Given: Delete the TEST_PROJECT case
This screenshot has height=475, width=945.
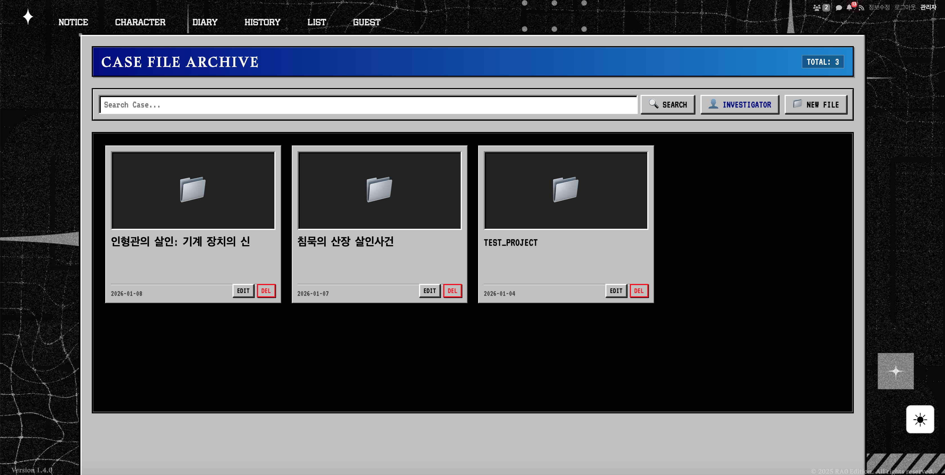Looking at the screenshot, I should tap(639, 291).
